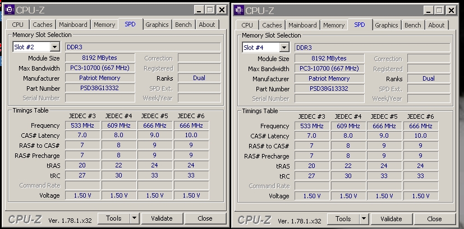Click Tools button in right window
Image resolution: width=464 pixels, height=229 pixels.
(343, 219)
